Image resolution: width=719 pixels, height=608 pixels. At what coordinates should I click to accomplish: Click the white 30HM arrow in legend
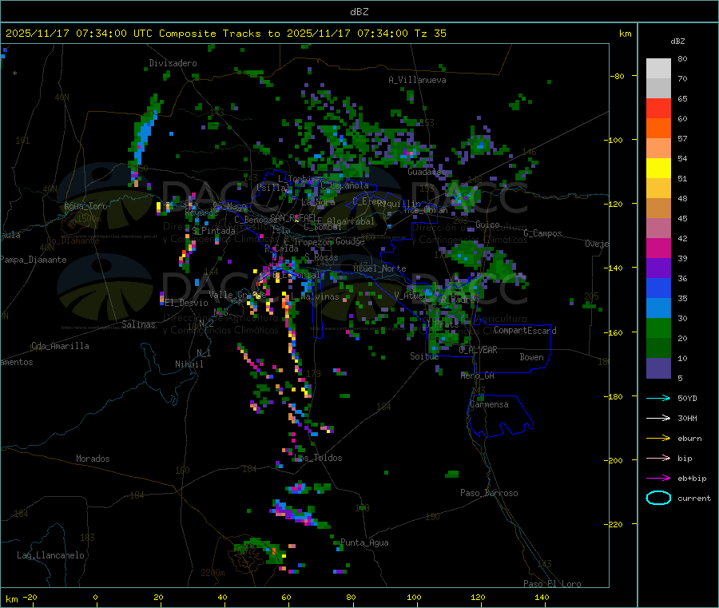click(658, 418)
